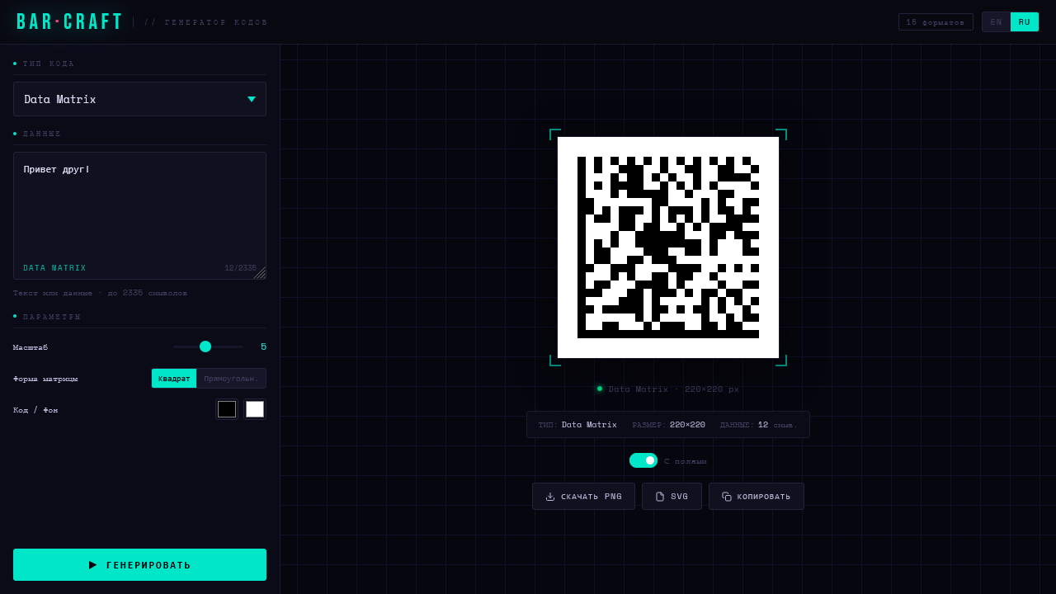Click the copy icon beside Копировать
Viewport: 1056px width, 594px height.
point(727,497)
